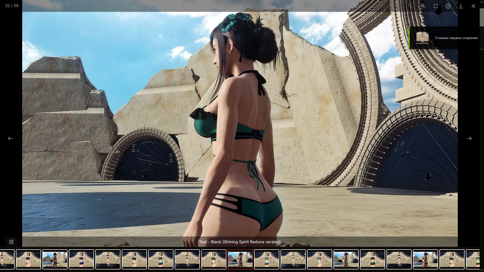This screenshot has height=272, width=484.
Task: Click the vertical page scrollbar thumb
Action: coord(482,17)
